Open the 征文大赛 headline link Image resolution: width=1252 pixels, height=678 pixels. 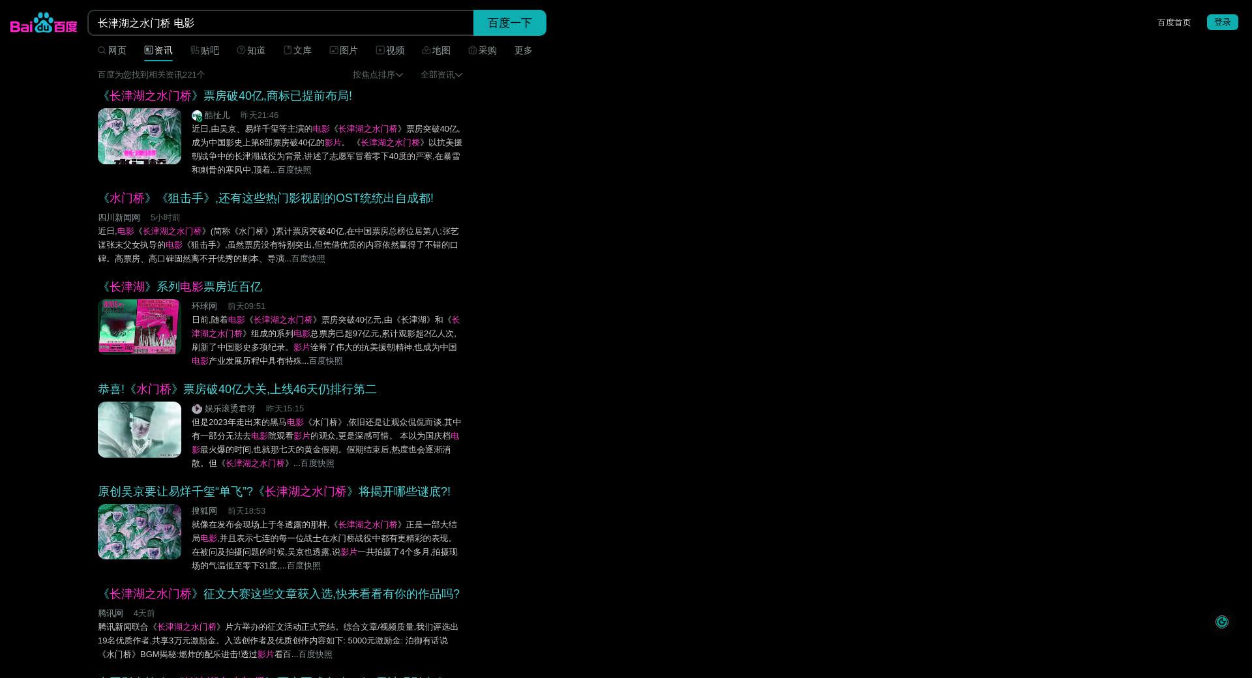click(279, 594)
